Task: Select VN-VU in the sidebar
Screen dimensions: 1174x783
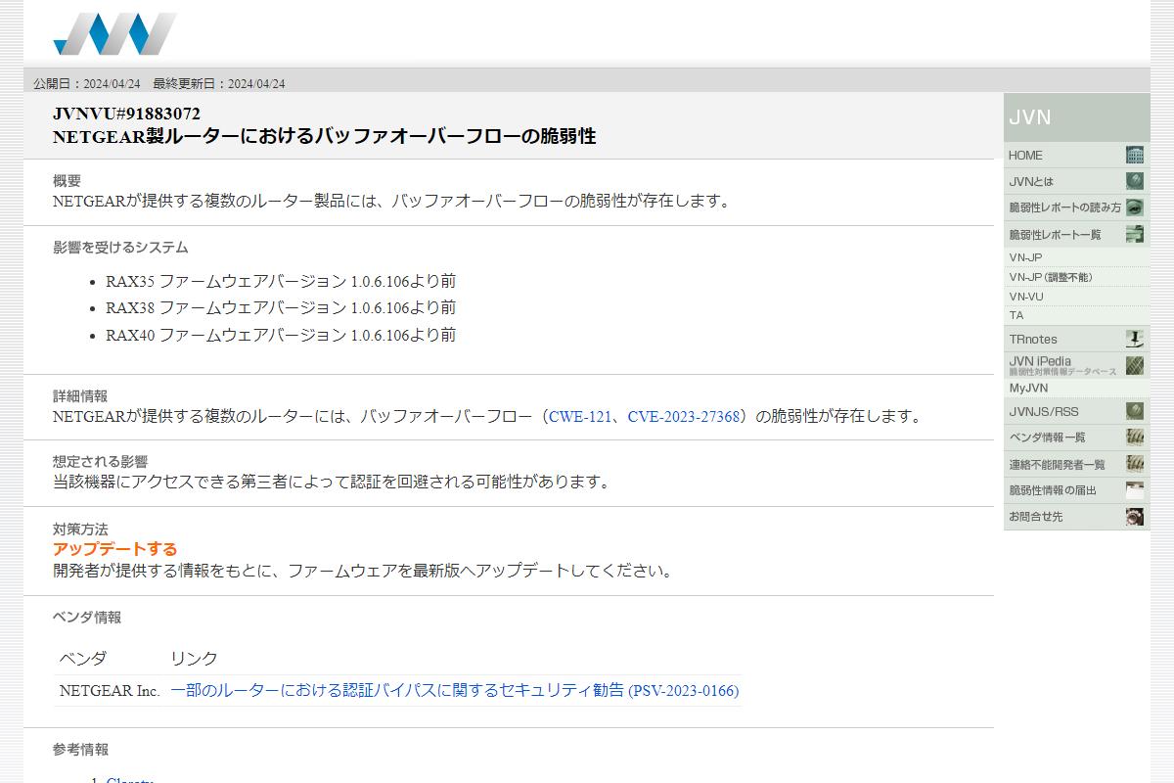Action: pos(1076,297)
